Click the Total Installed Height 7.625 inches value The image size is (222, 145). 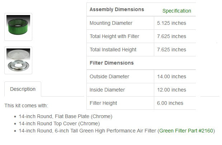pos(171,50)
